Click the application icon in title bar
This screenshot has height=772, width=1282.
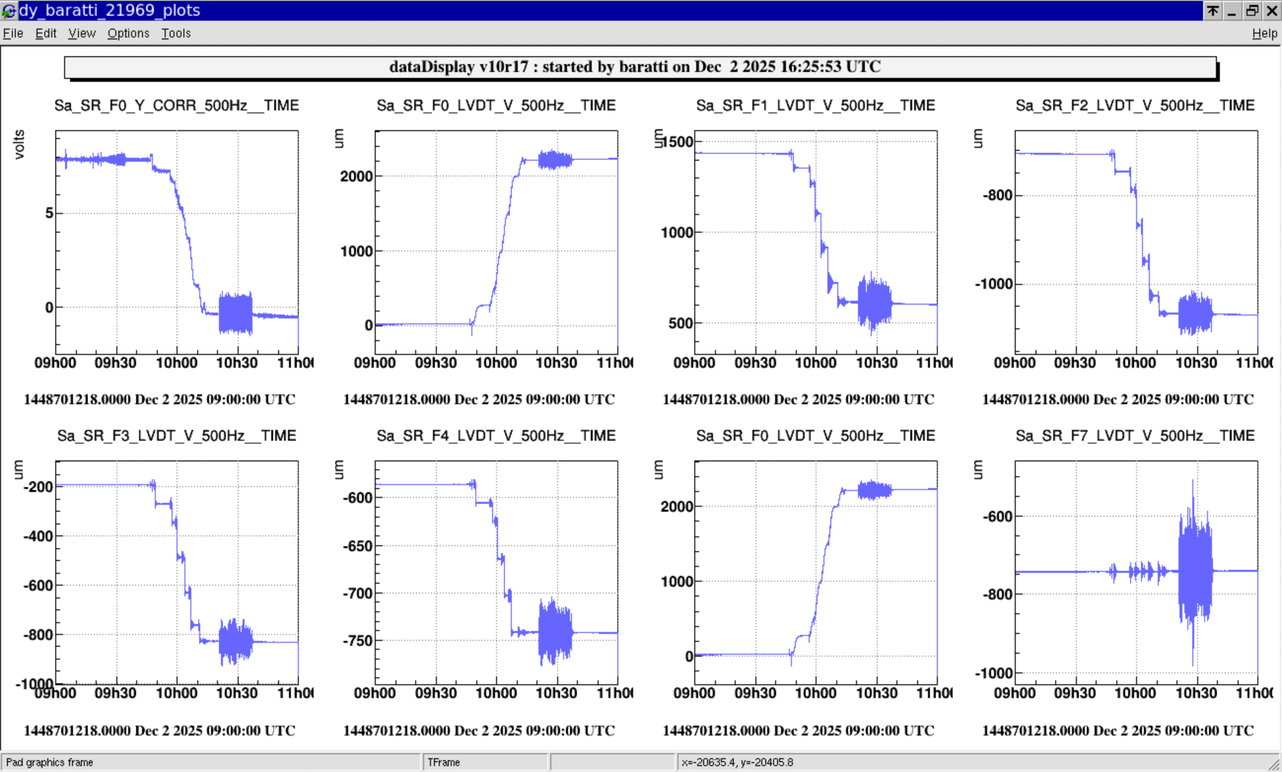pyautogui.click(x=8, y=10)
